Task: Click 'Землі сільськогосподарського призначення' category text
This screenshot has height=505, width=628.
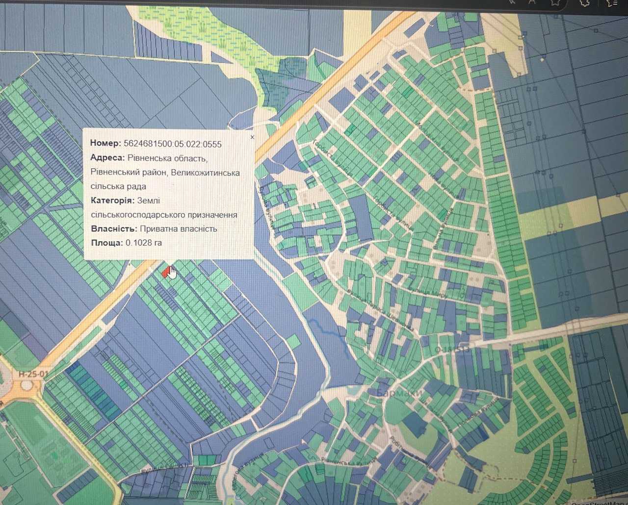Action: coord(164,208)
